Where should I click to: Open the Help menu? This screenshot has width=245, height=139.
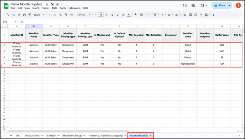[86, 8]
